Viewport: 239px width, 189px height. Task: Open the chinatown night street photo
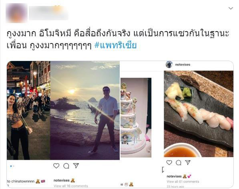pos(28,110)
